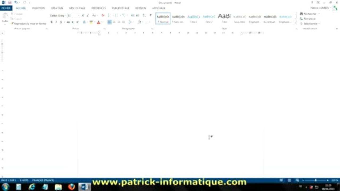Click the increase indent icon
The height and width of the screenshot is (191, 340).
pyautogui.click(x=137, y=16)
